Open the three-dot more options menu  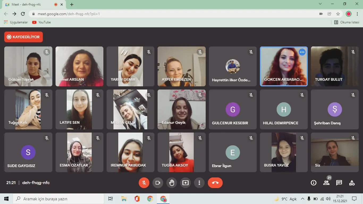[199, 183]
